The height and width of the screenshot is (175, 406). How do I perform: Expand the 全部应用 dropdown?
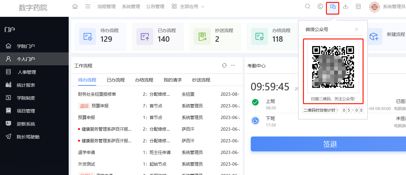click(188, 6)
